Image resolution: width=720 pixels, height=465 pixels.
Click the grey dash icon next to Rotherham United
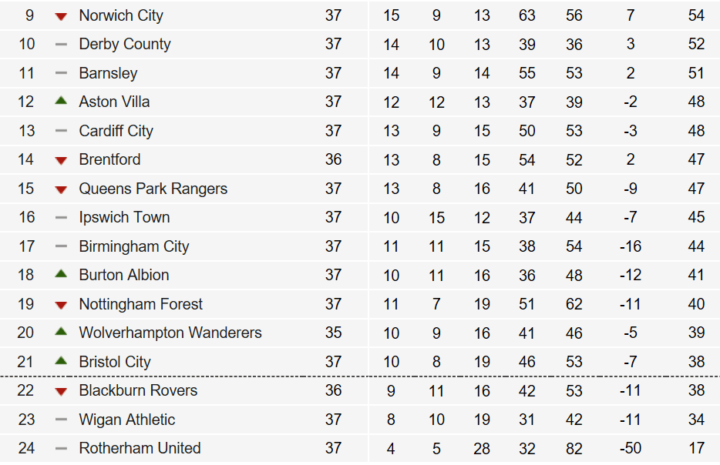61,448
